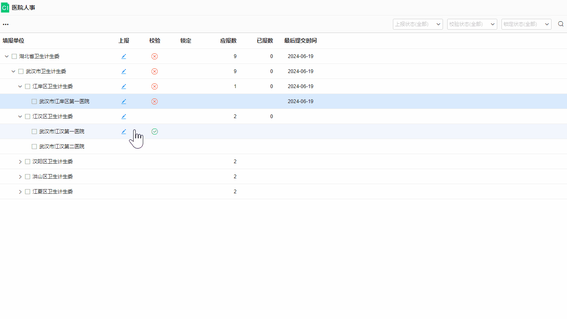567x319 pixels.
Task: Click the edit pencil for 湖北省卫生计生委
Action: point(124,56)
